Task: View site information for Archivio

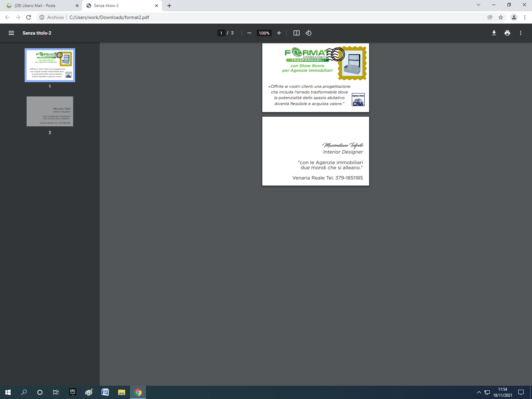Action: pos(52,17)
